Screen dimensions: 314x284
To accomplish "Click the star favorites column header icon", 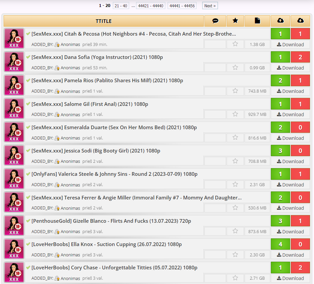I will 235,21.
